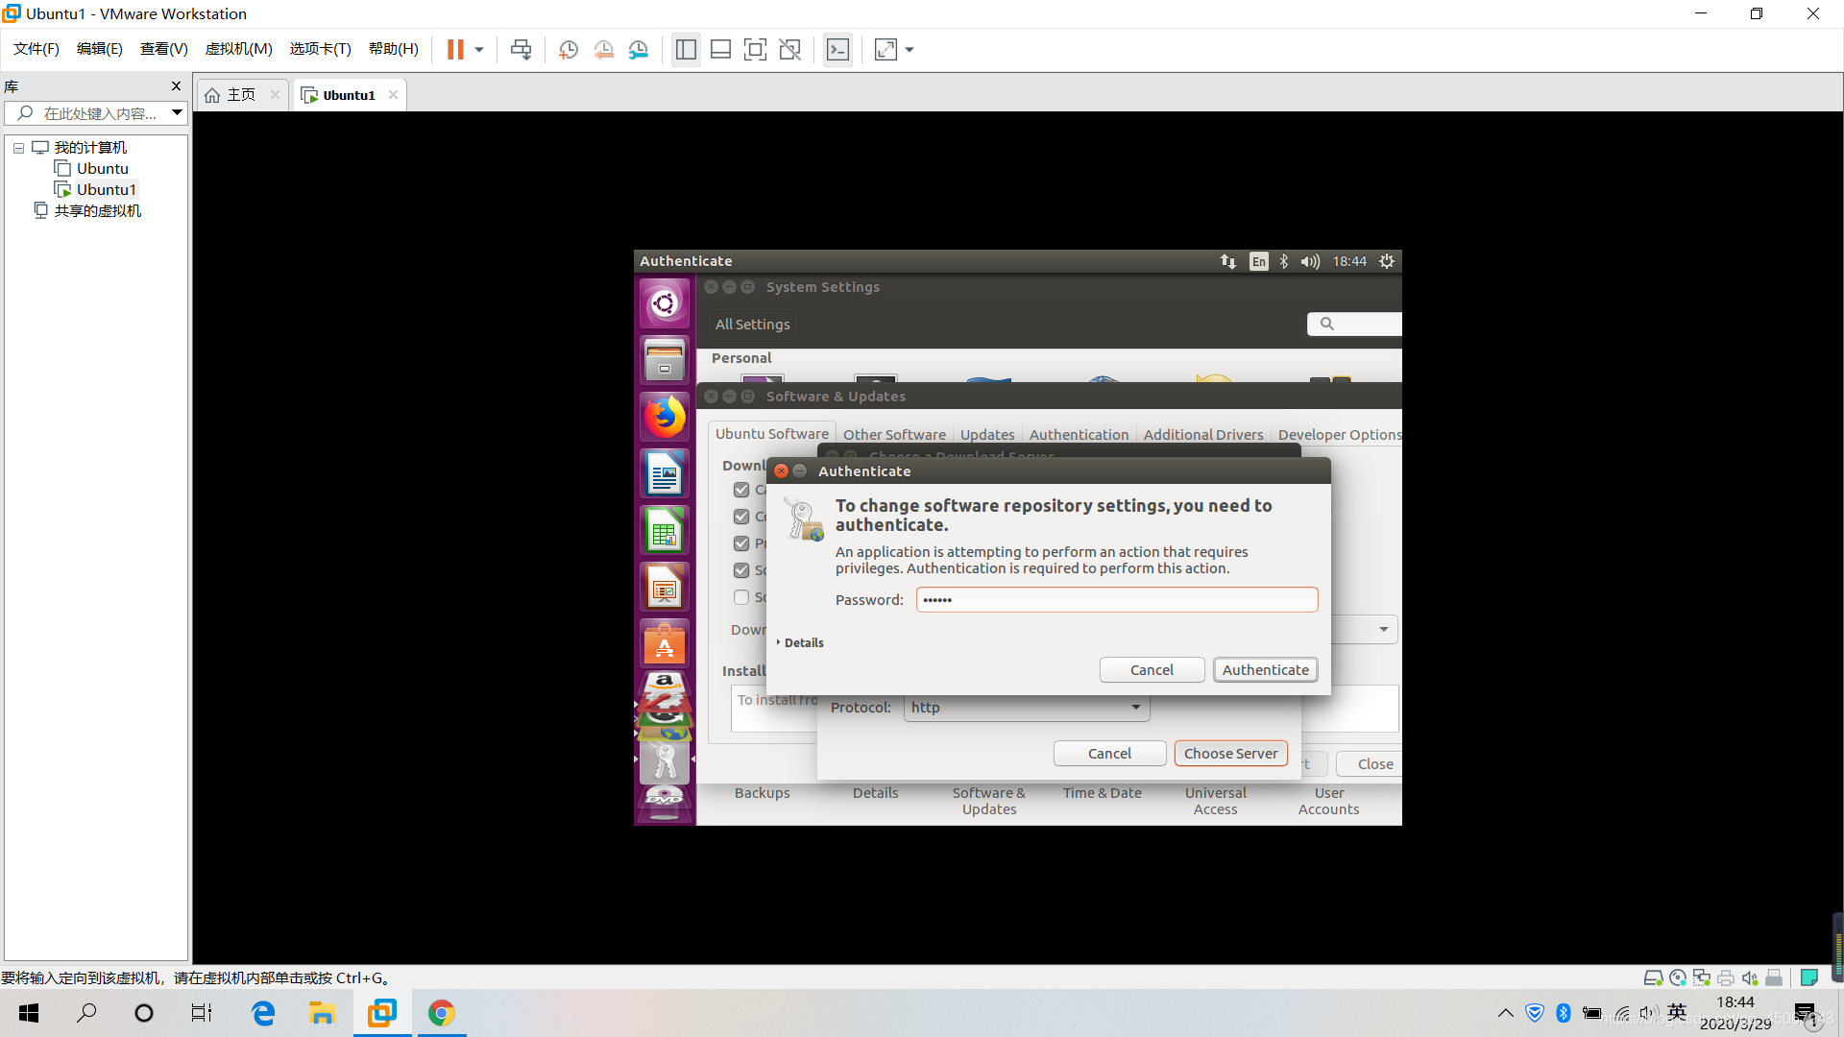This screenshot has width=1844, height=1037.
Task: Click the Ubuntu dash search launcher icon
Action: coord(665,304)
